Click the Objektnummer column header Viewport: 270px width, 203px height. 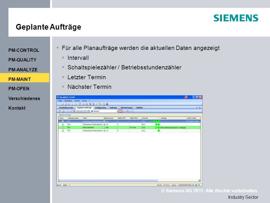click(x=110, y=118)
